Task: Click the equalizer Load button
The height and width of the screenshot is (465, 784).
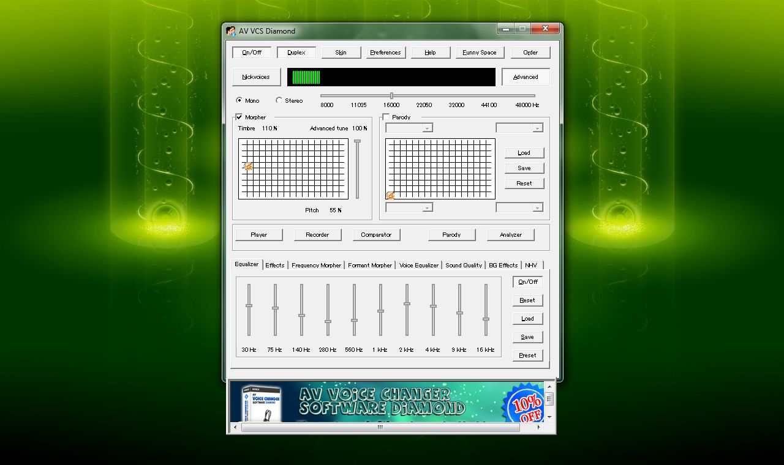Action: click(528, 319)
